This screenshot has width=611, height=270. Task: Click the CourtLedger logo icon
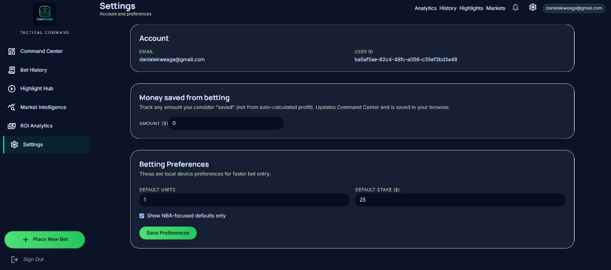(45, 14)
